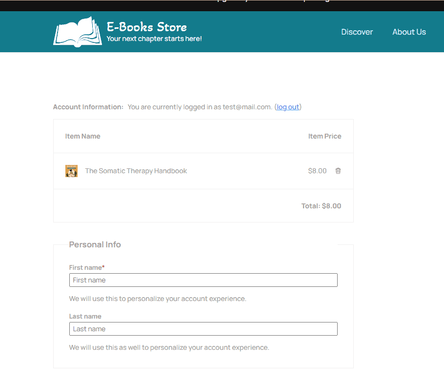Click the tagline "Your next chapter starts here!"
Viewport: 444px width, 382px height.
click(x=154, y=39)
